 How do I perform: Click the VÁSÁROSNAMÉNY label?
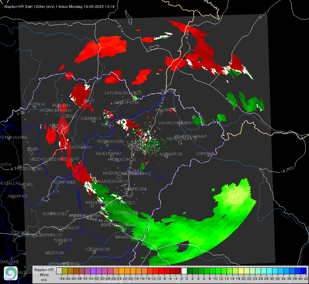176,123
